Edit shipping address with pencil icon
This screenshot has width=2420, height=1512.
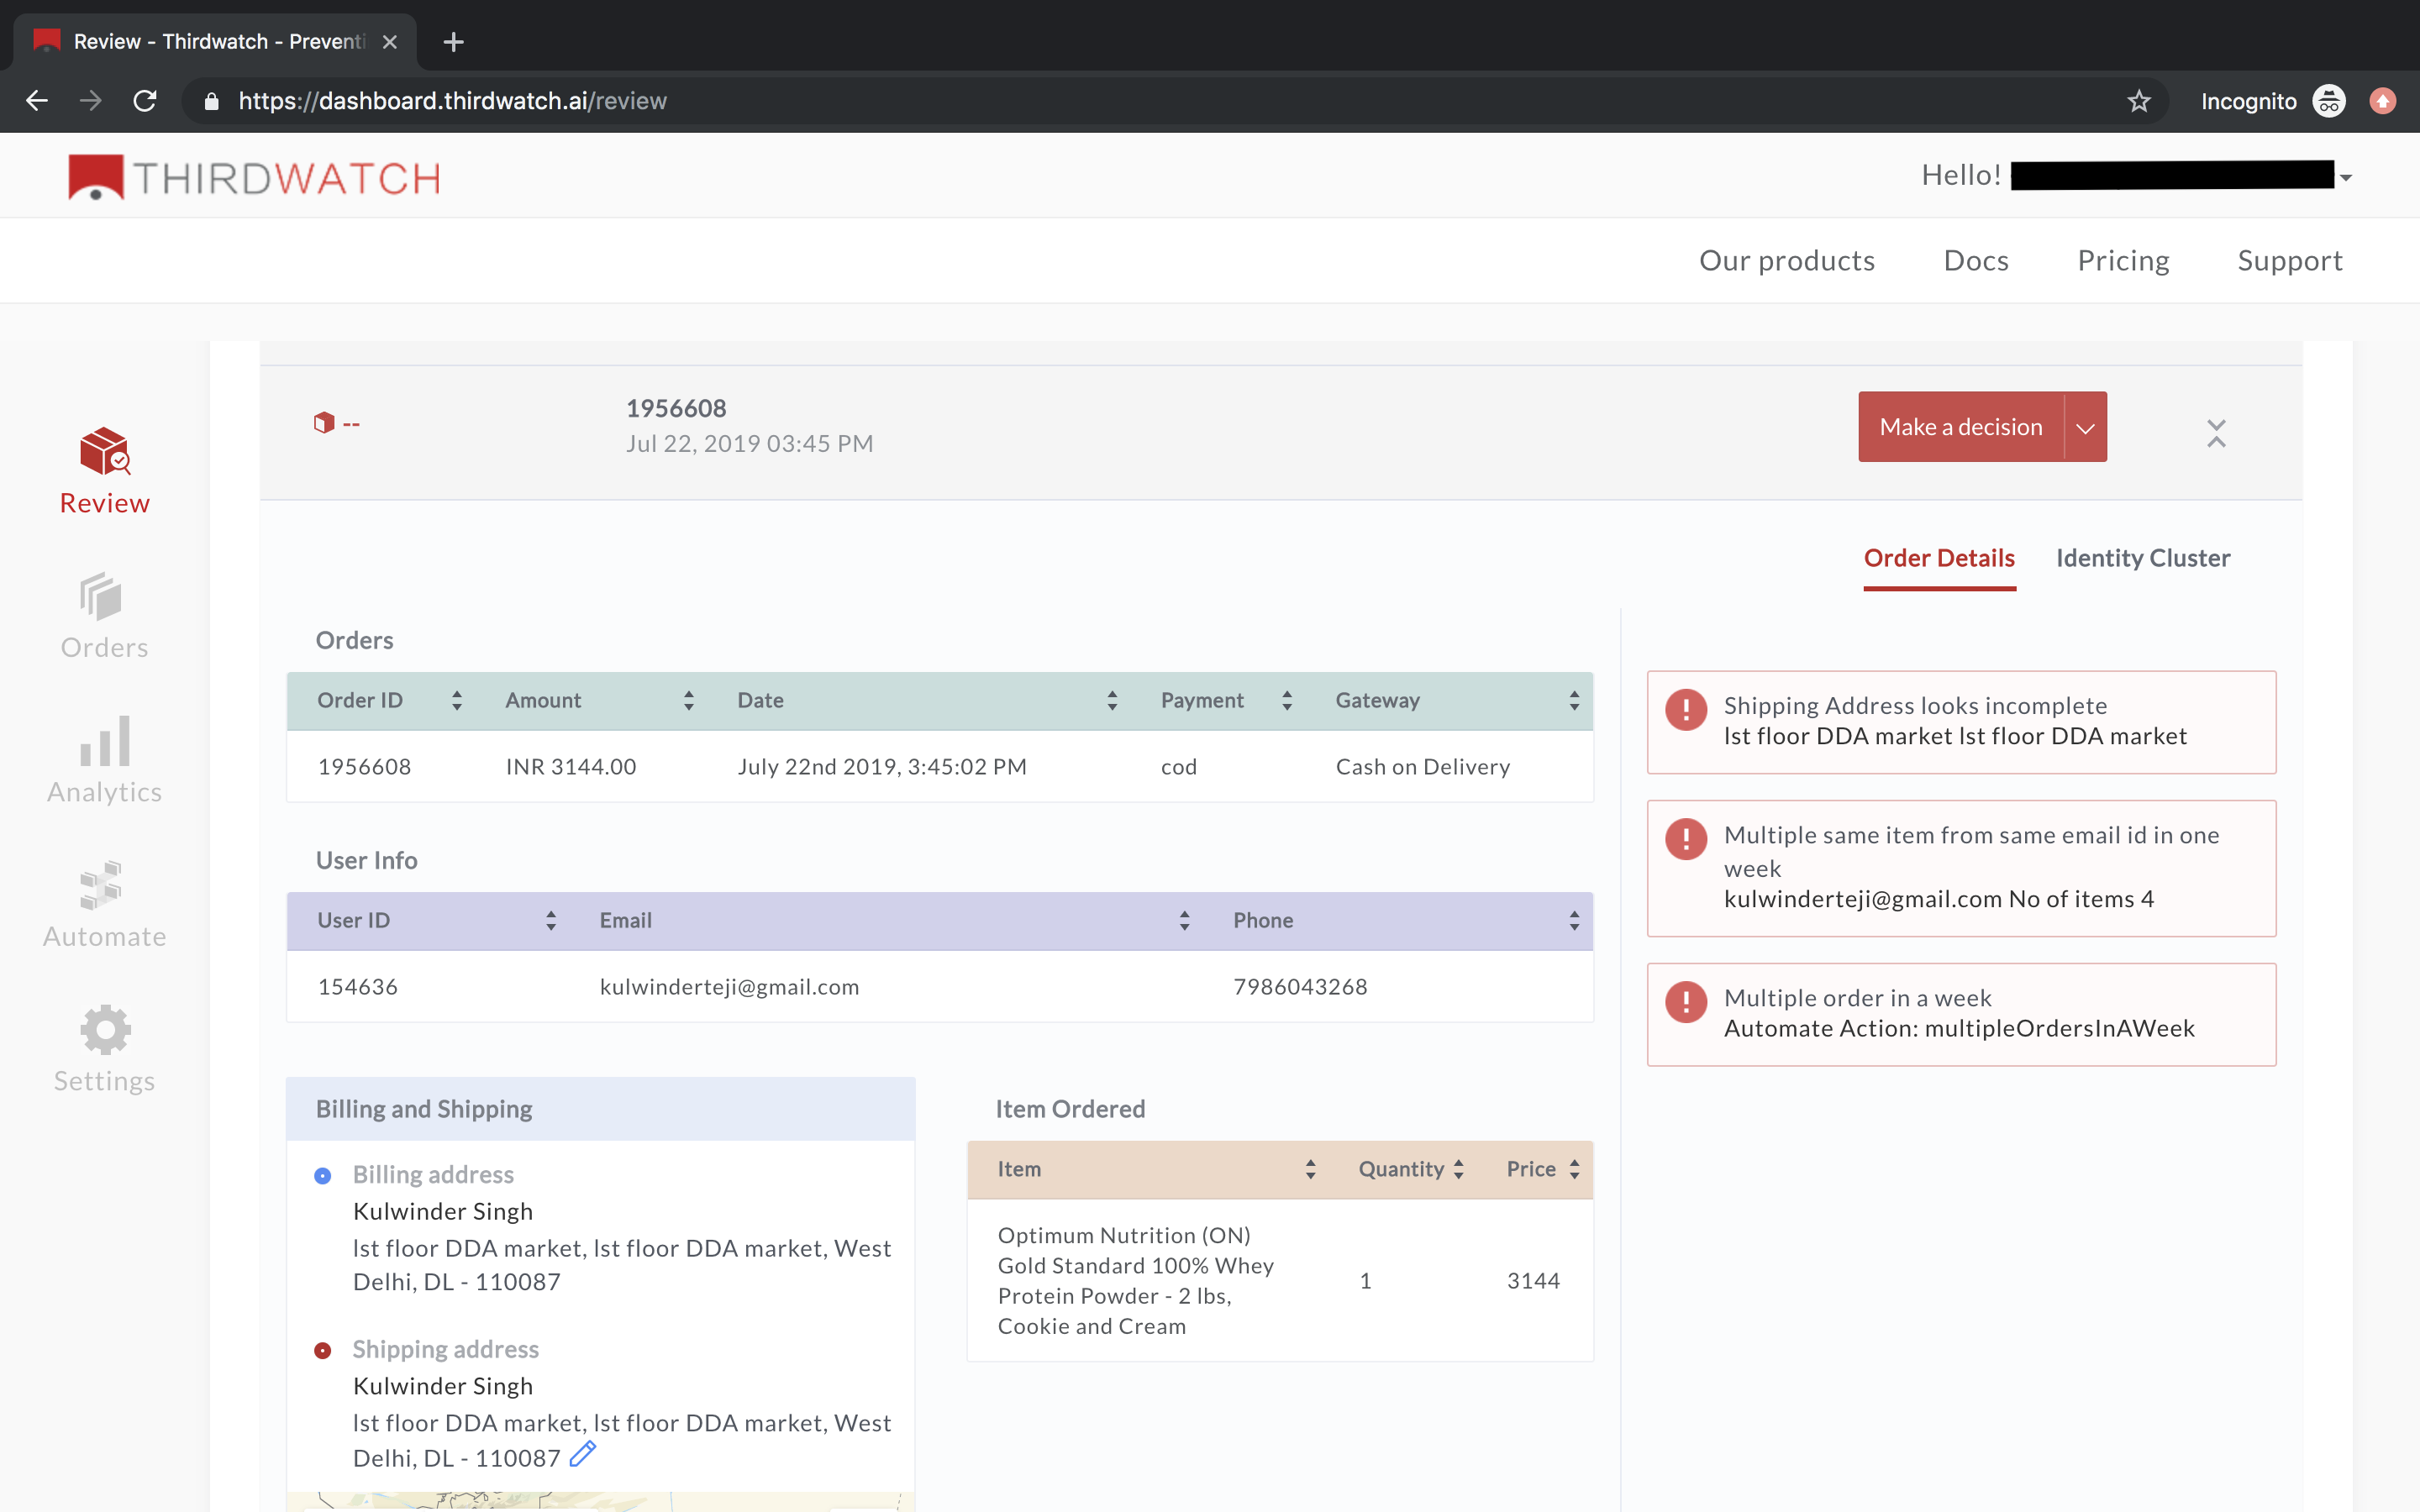click(582, 1454)
